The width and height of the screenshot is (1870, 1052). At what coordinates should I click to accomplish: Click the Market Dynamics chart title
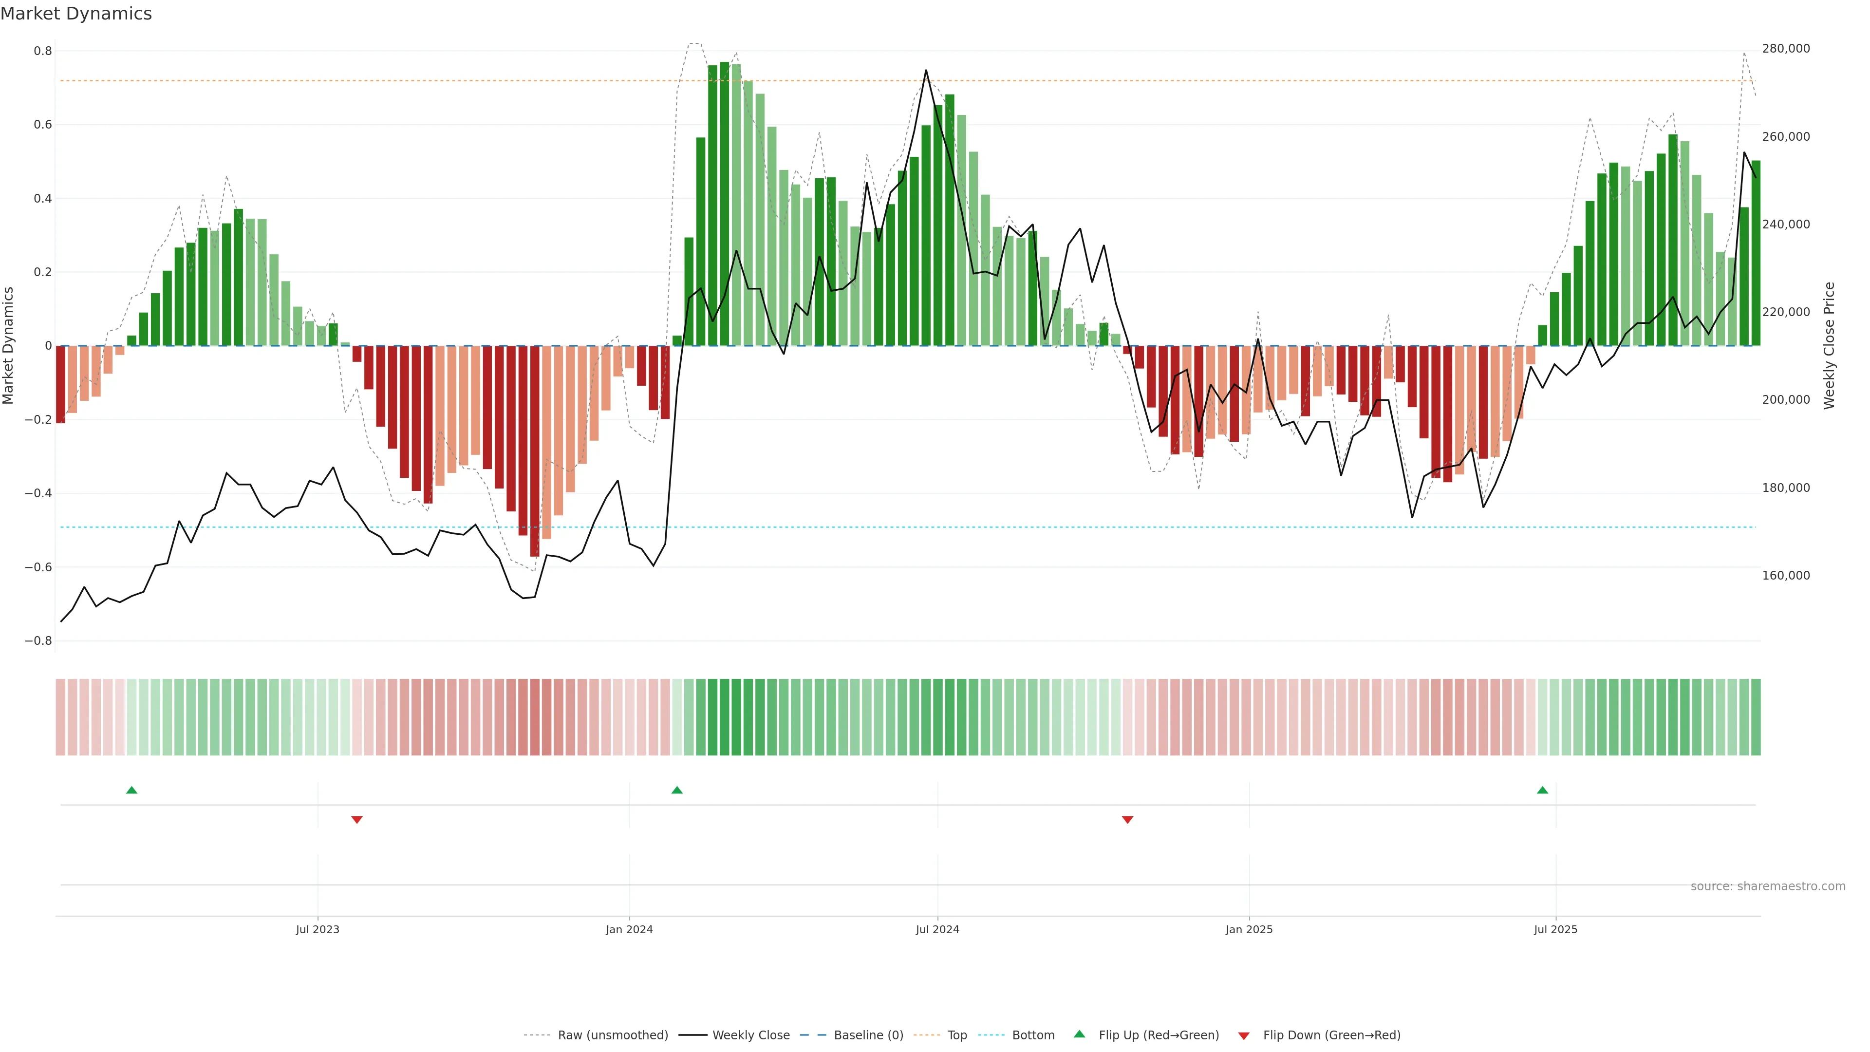tap(76, 14)
